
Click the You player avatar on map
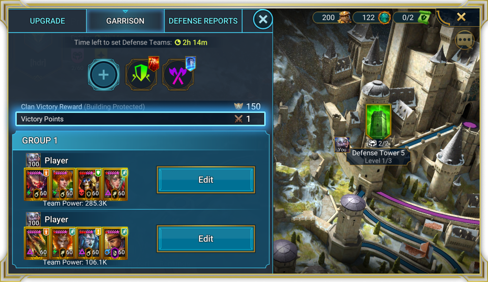[x=342, y=145]
